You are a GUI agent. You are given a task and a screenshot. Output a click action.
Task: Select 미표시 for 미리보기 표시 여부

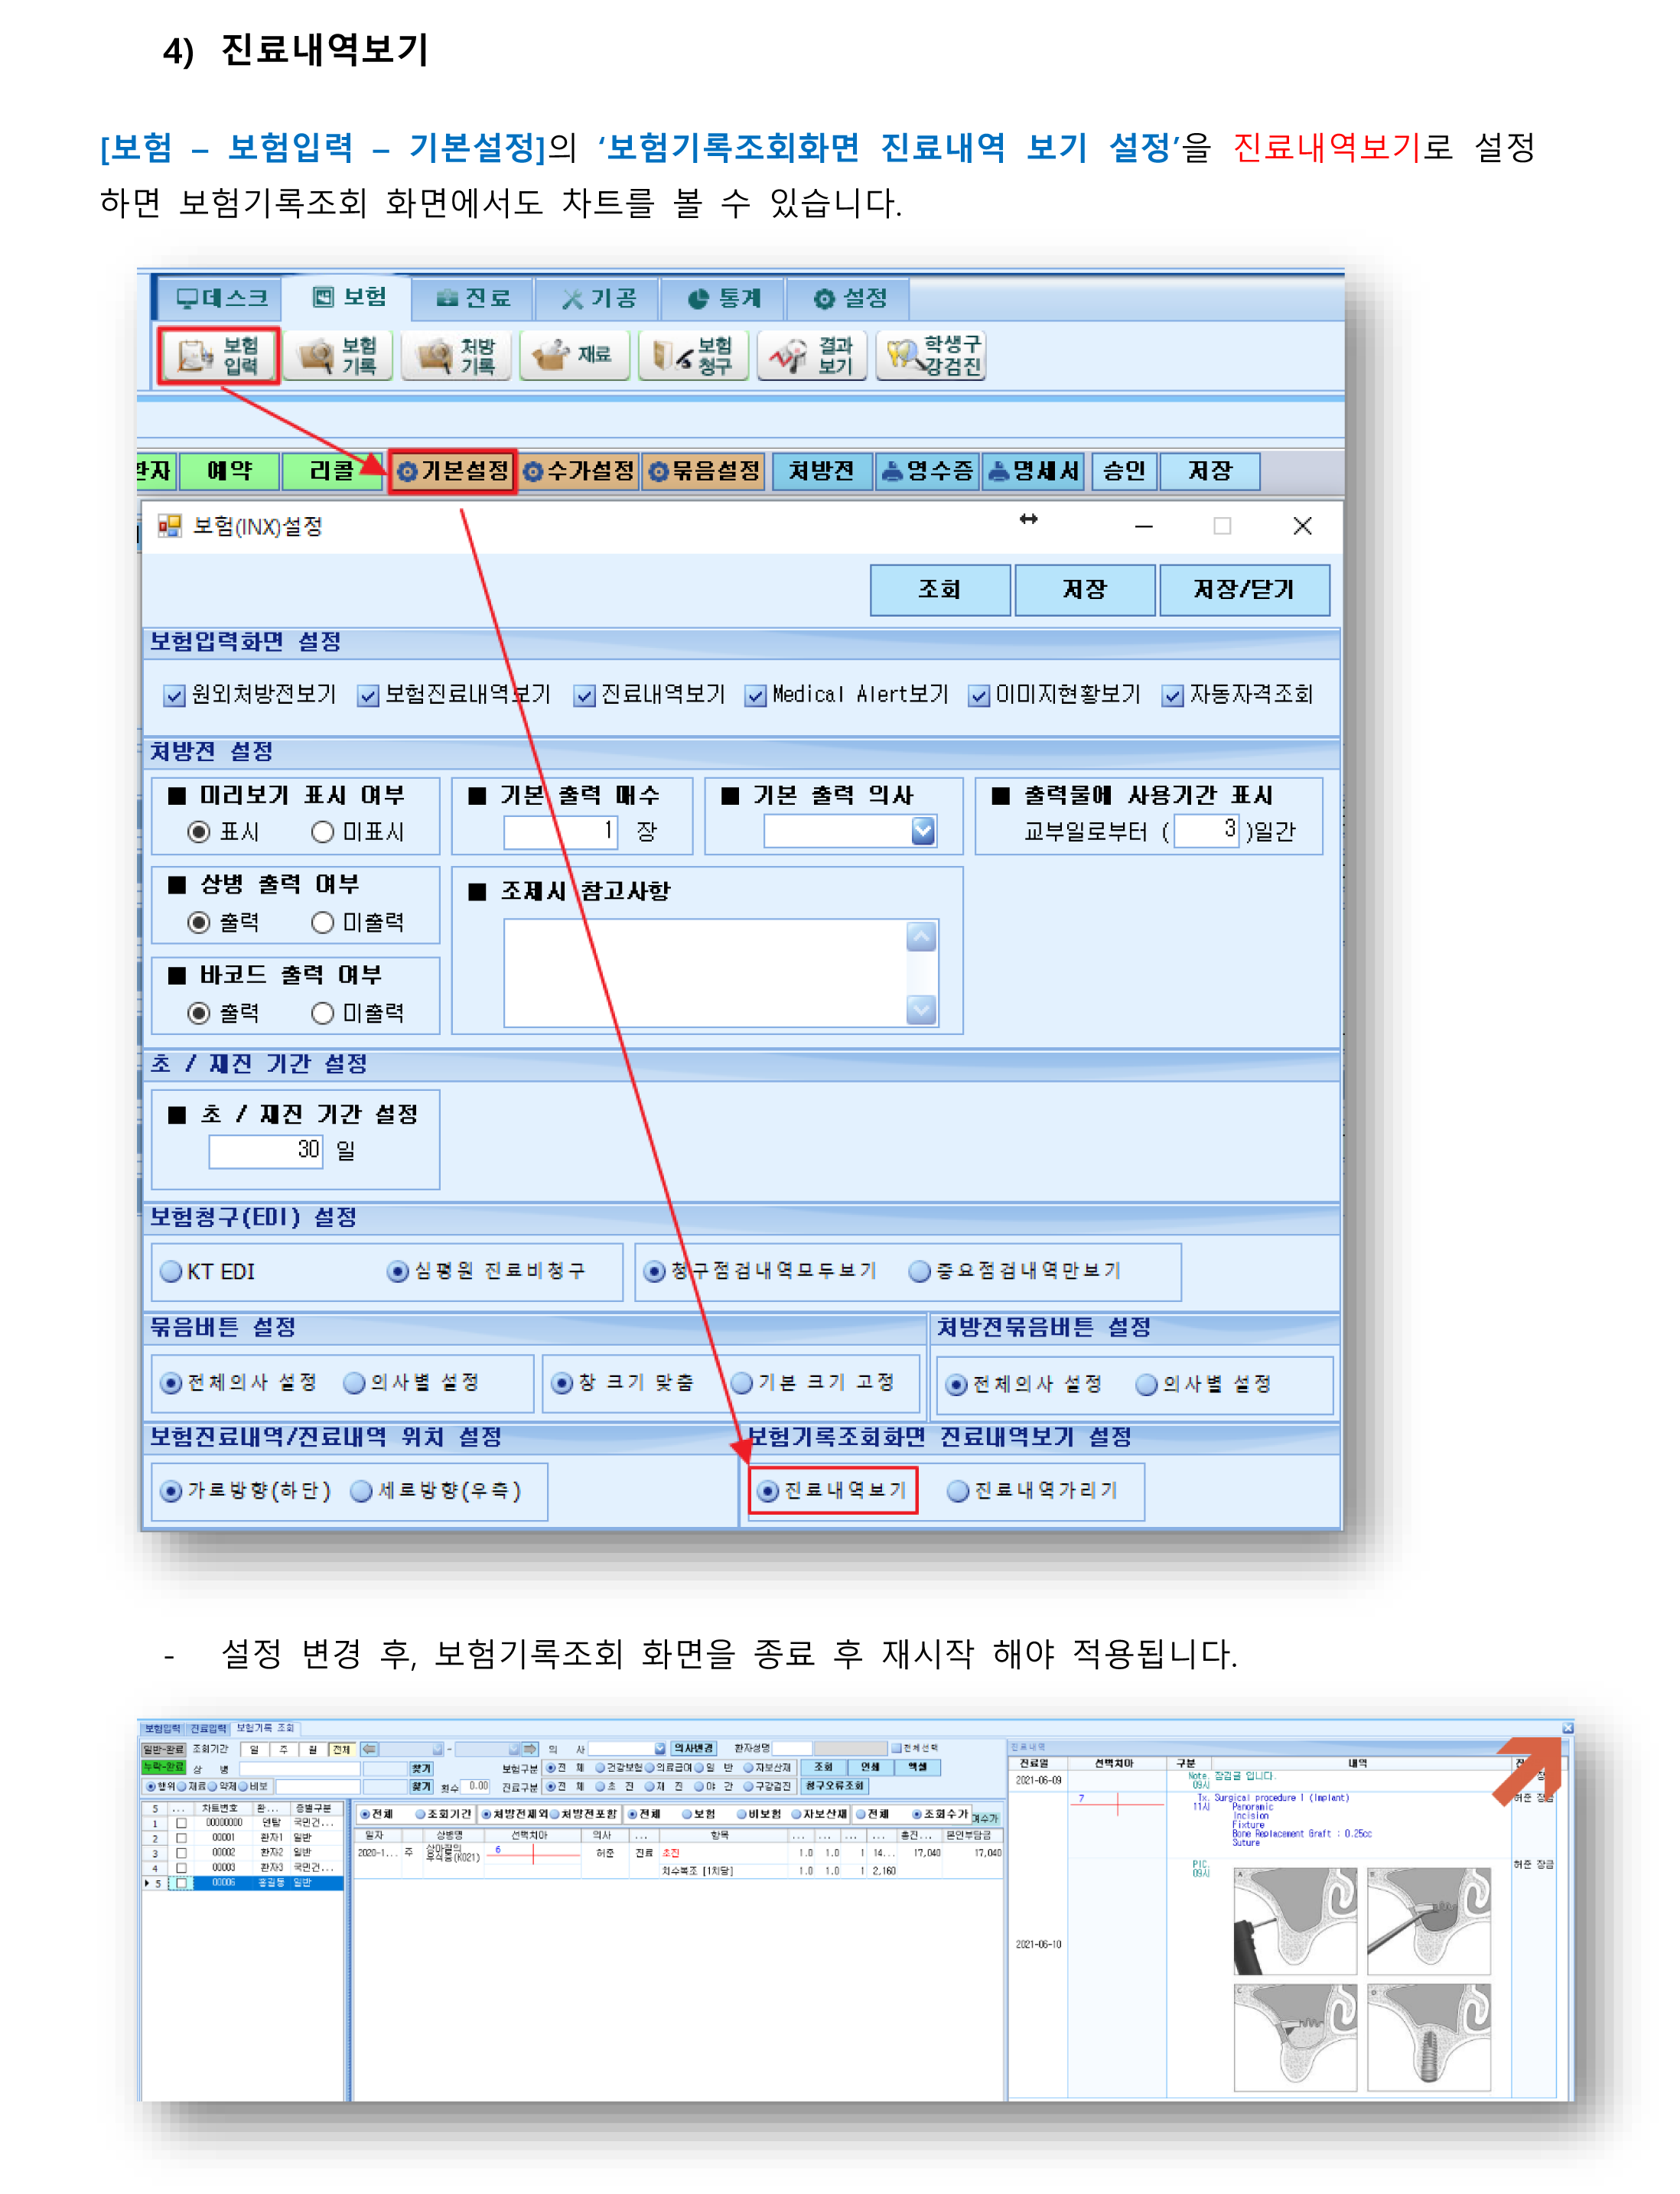(x=322, y=832)
